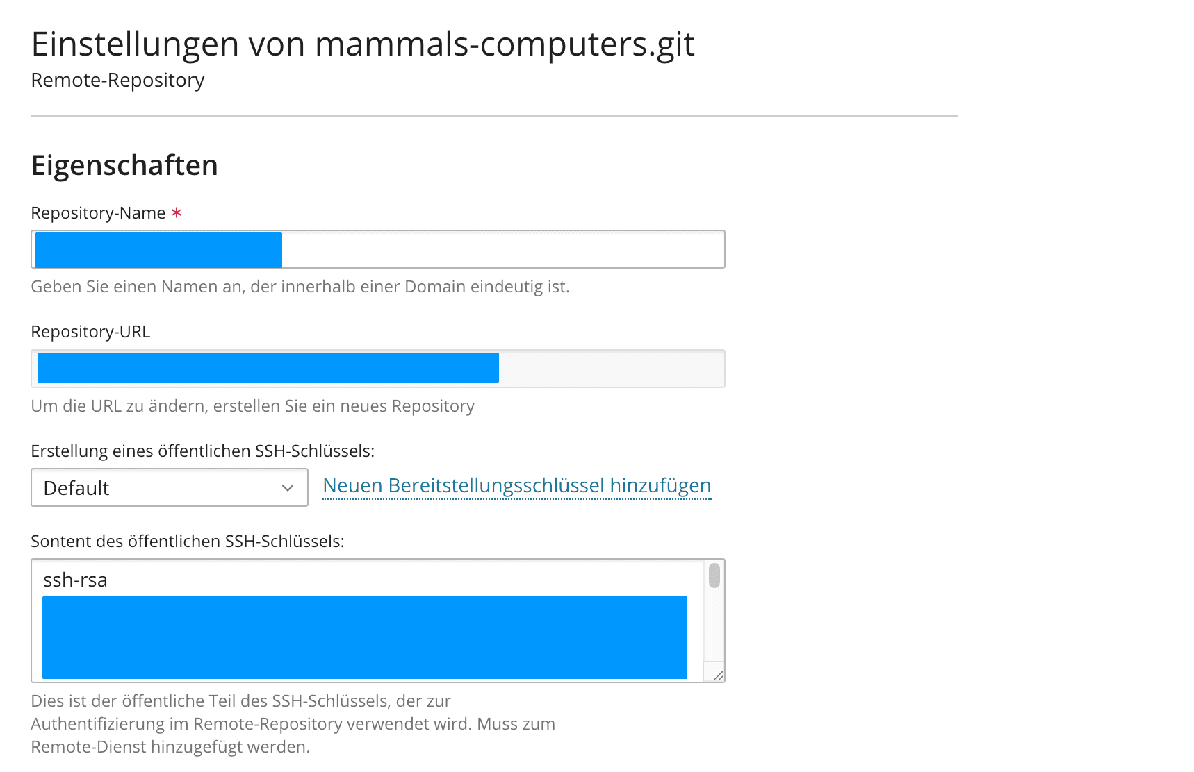Click the read-only Repository-URL field
This screenshot has width=1194, height=772.
coord(610,369)
